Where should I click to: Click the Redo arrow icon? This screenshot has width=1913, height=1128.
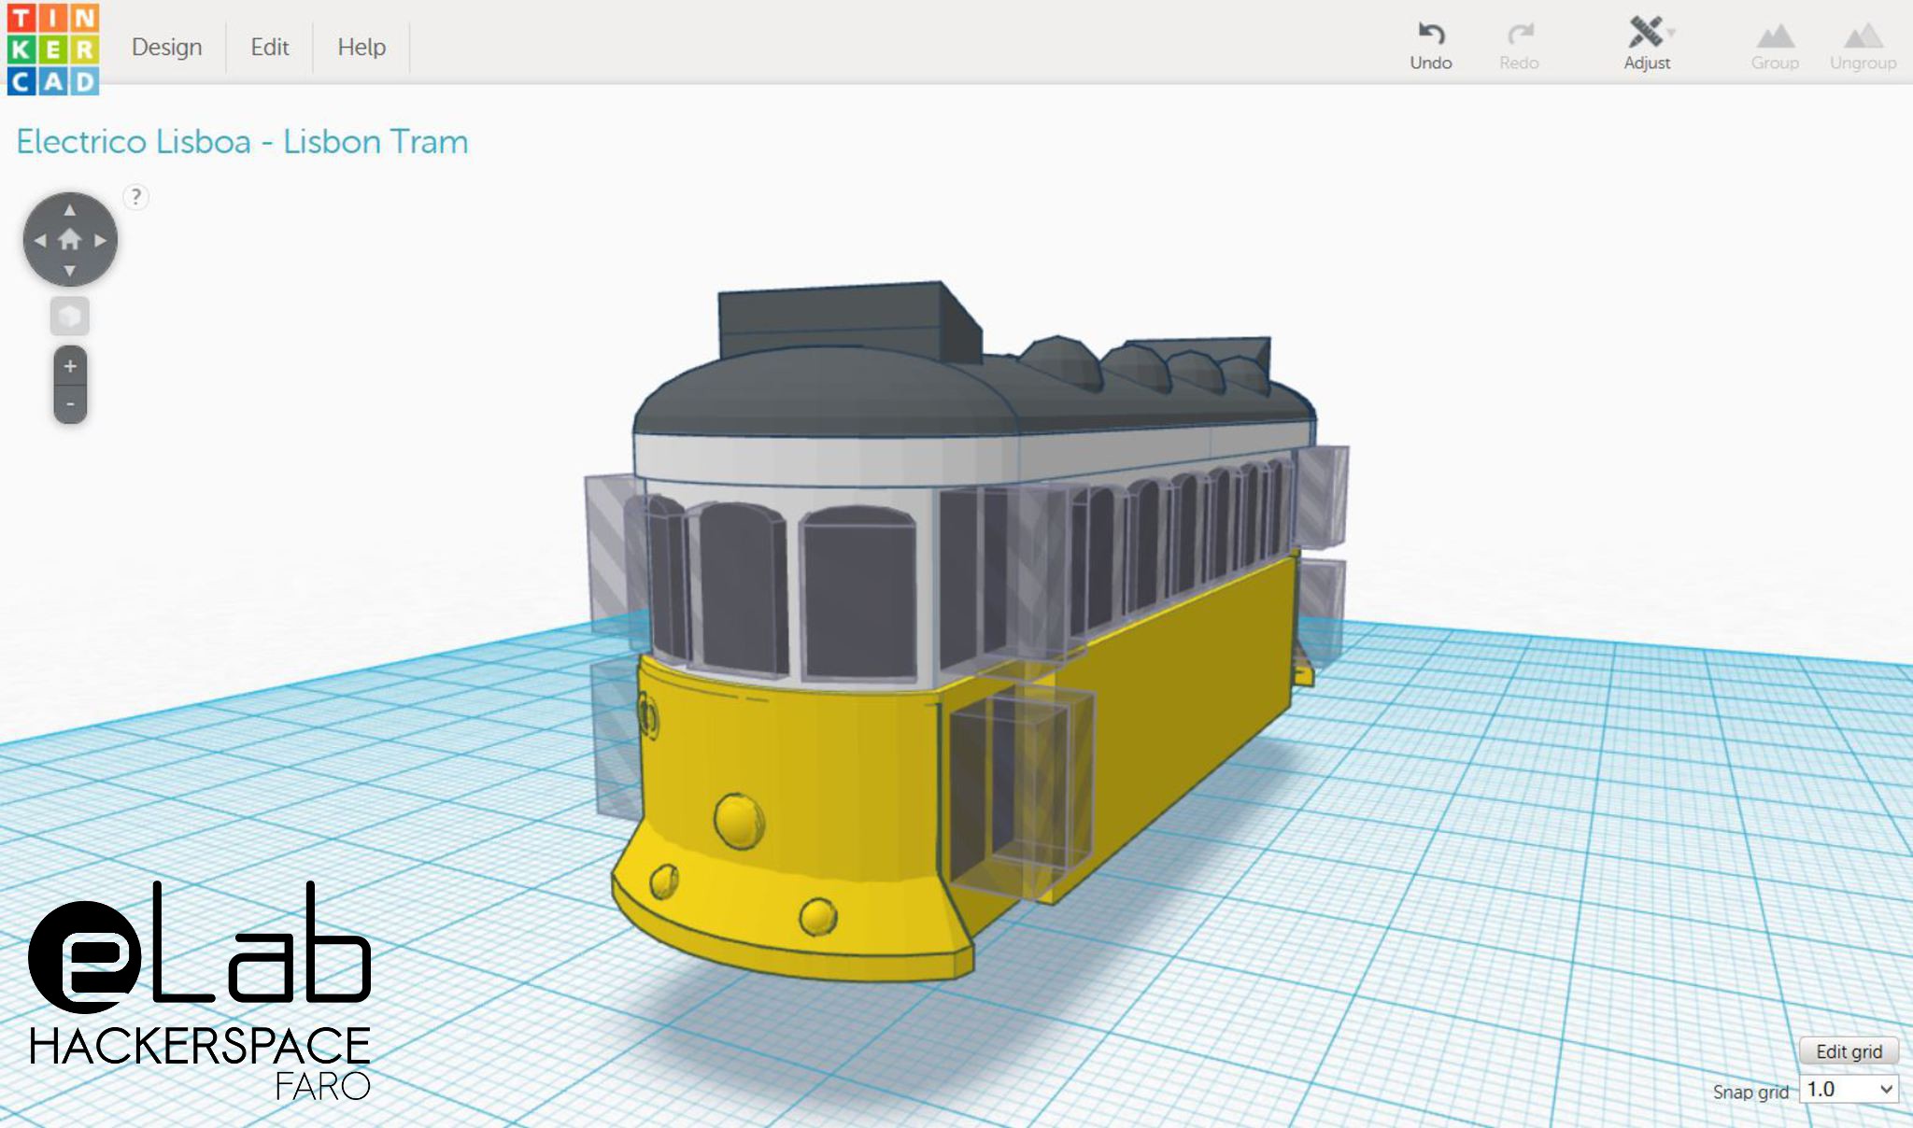point(1520,35)
